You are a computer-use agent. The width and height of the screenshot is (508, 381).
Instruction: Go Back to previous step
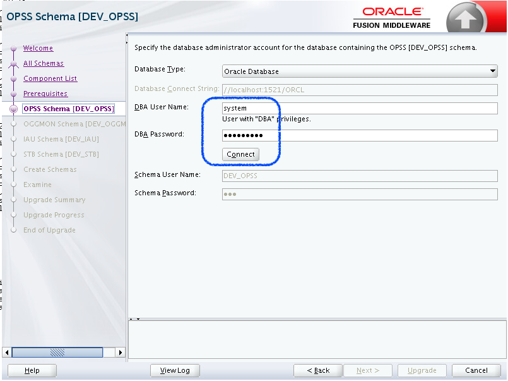pos(318,370)
